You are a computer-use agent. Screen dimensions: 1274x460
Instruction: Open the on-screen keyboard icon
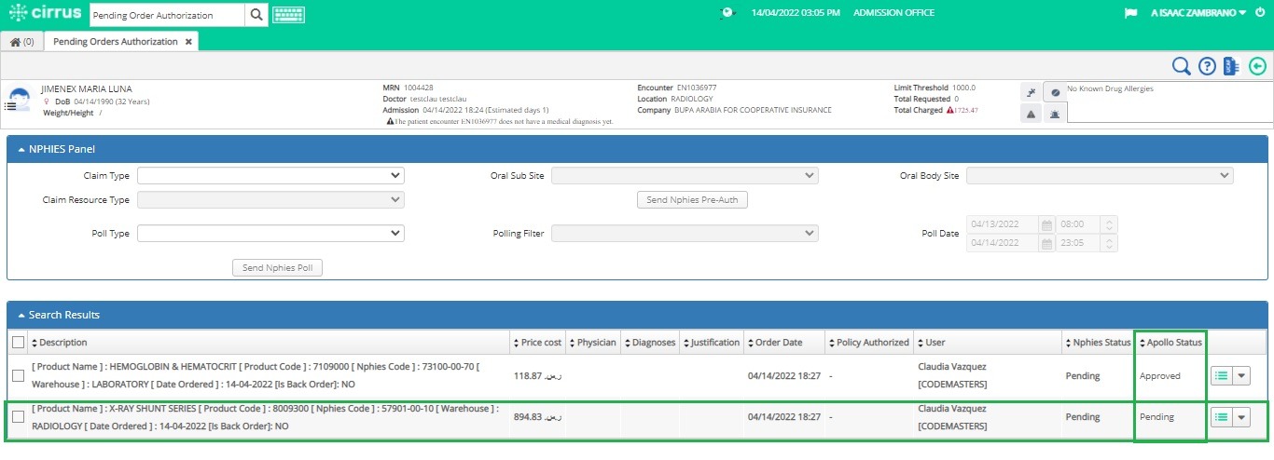tap(288, 15)
